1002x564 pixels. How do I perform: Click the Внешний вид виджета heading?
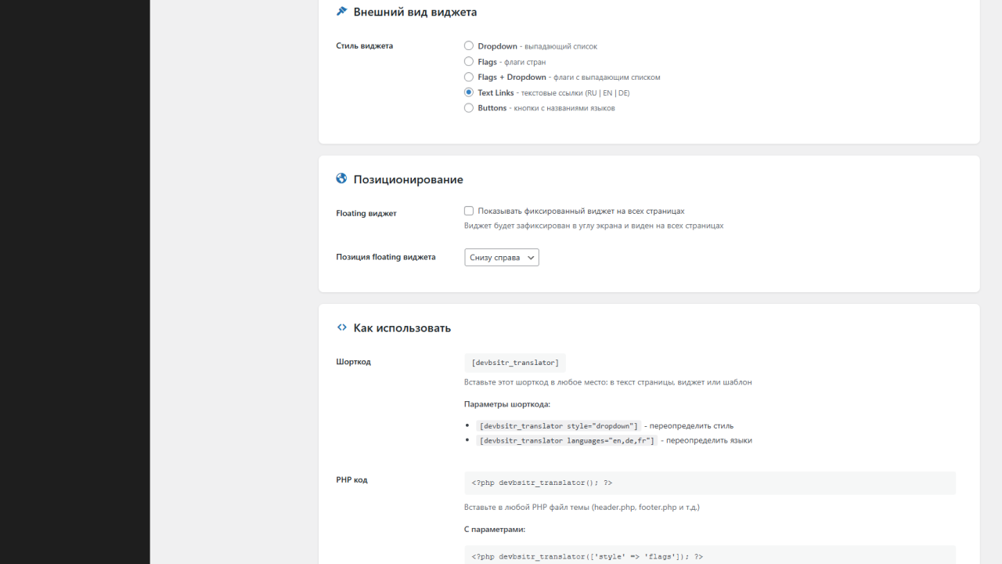(x=415, y=13)
